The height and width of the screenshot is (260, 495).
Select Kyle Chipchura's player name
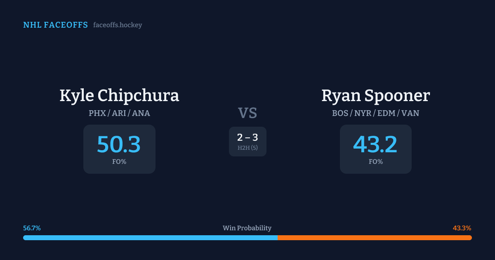119,95
